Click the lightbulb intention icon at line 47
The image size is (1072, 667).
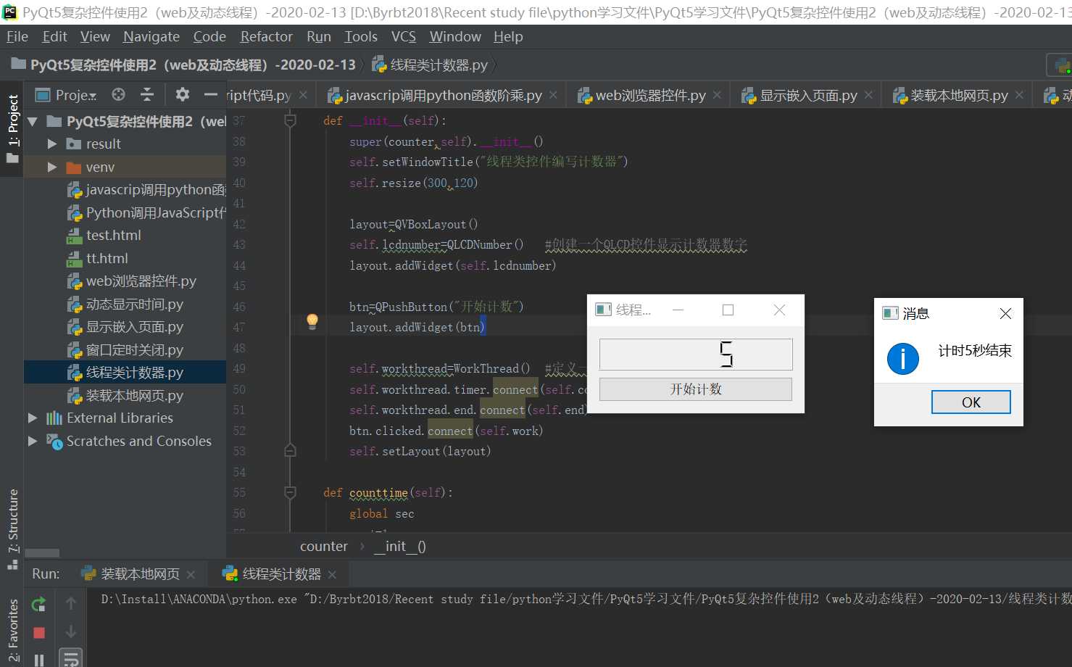[x=312, y=321]
